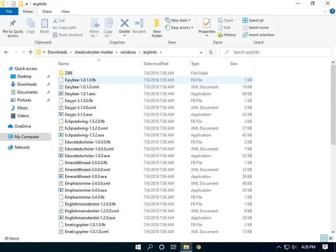This screenshot has height=252, width=336.
Task: Click the Copy ribbon button
Action: click(x=31, y=26)
